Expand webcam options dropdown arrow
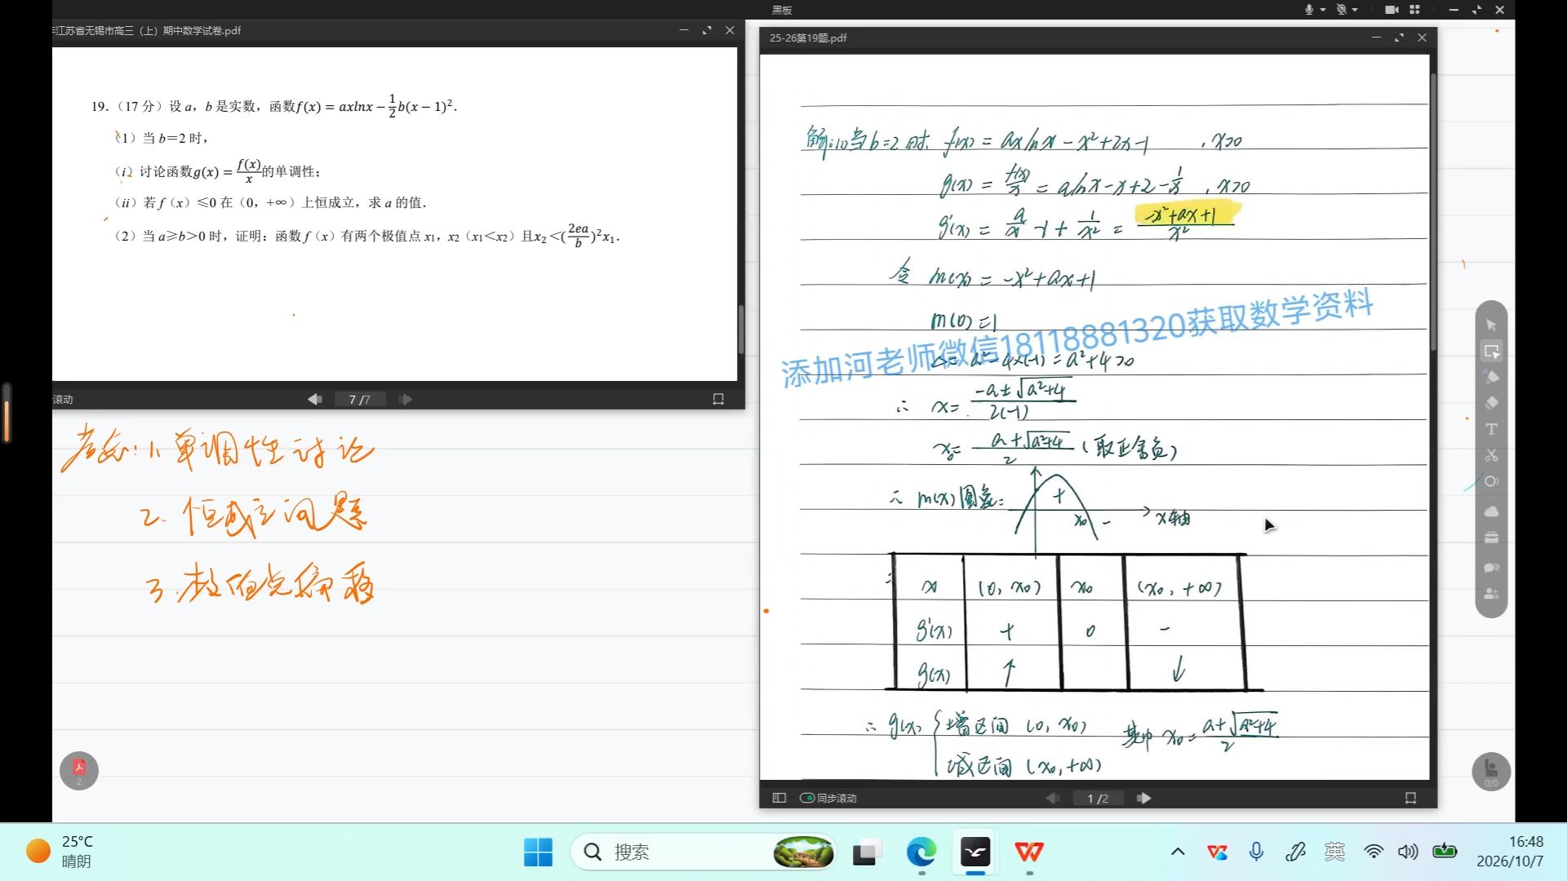Image resolution: width=1567 pixels, height=881 pixels. pos(1355,10)
